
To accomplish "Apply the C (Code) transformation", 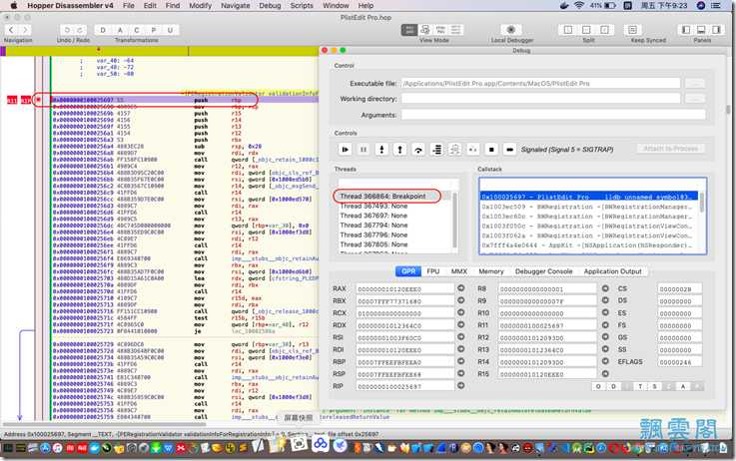I will (137, 30).
